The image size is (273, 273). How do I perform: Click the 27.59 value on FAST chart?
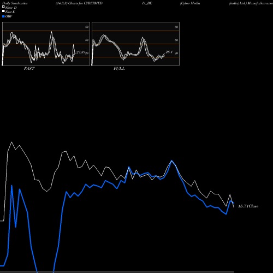point(81,52)
